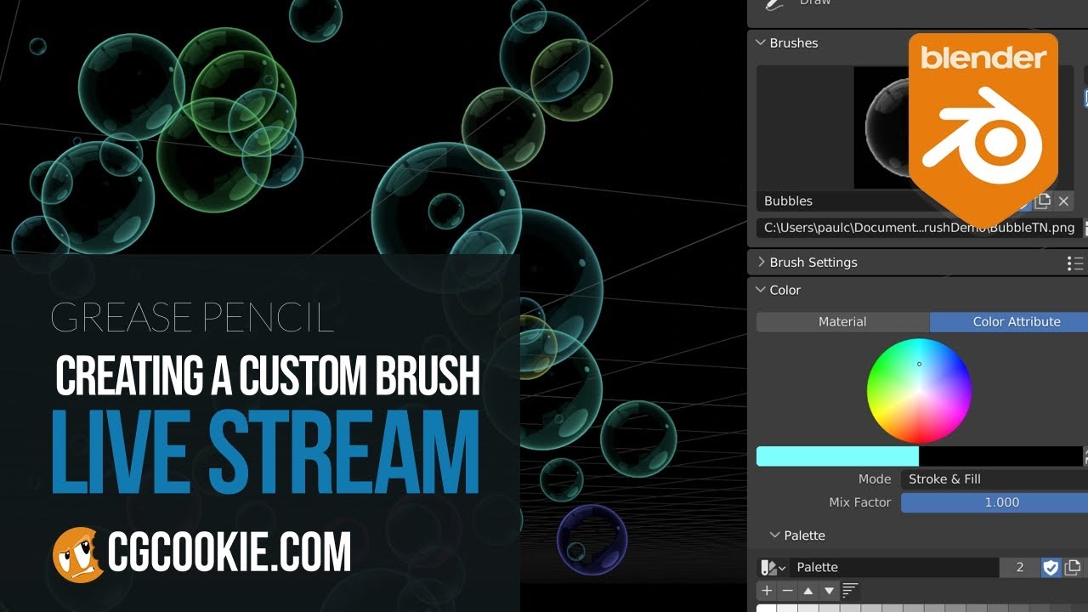
Task: Switch to Material color mode
Action: [x=842, y=322]
